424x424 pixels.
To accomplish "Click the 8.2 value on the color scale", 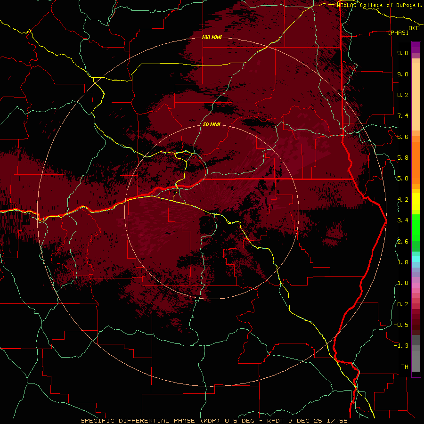I will 403,95.
